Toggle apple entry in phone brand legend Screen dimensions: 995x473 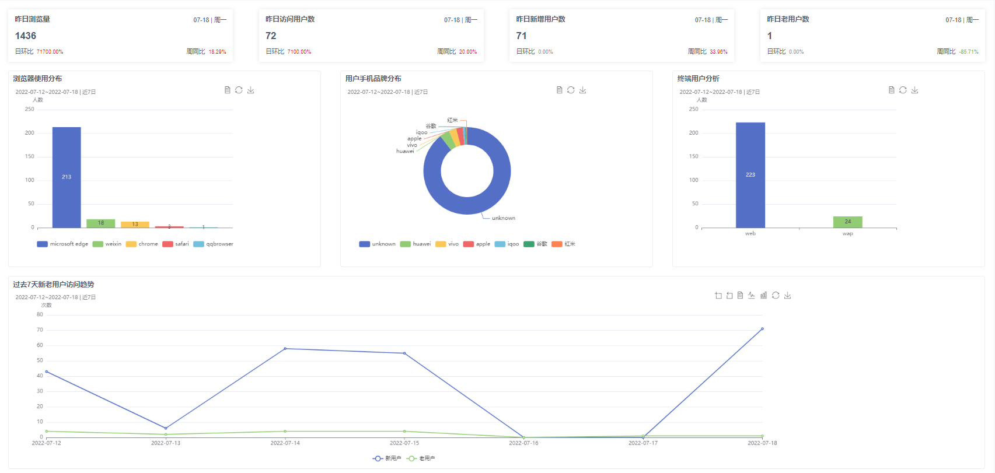[x=477, y=244]
